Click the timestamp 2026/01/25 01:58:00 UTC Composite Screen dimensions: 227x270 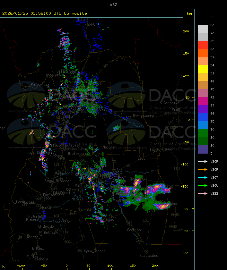click(45, 13)
